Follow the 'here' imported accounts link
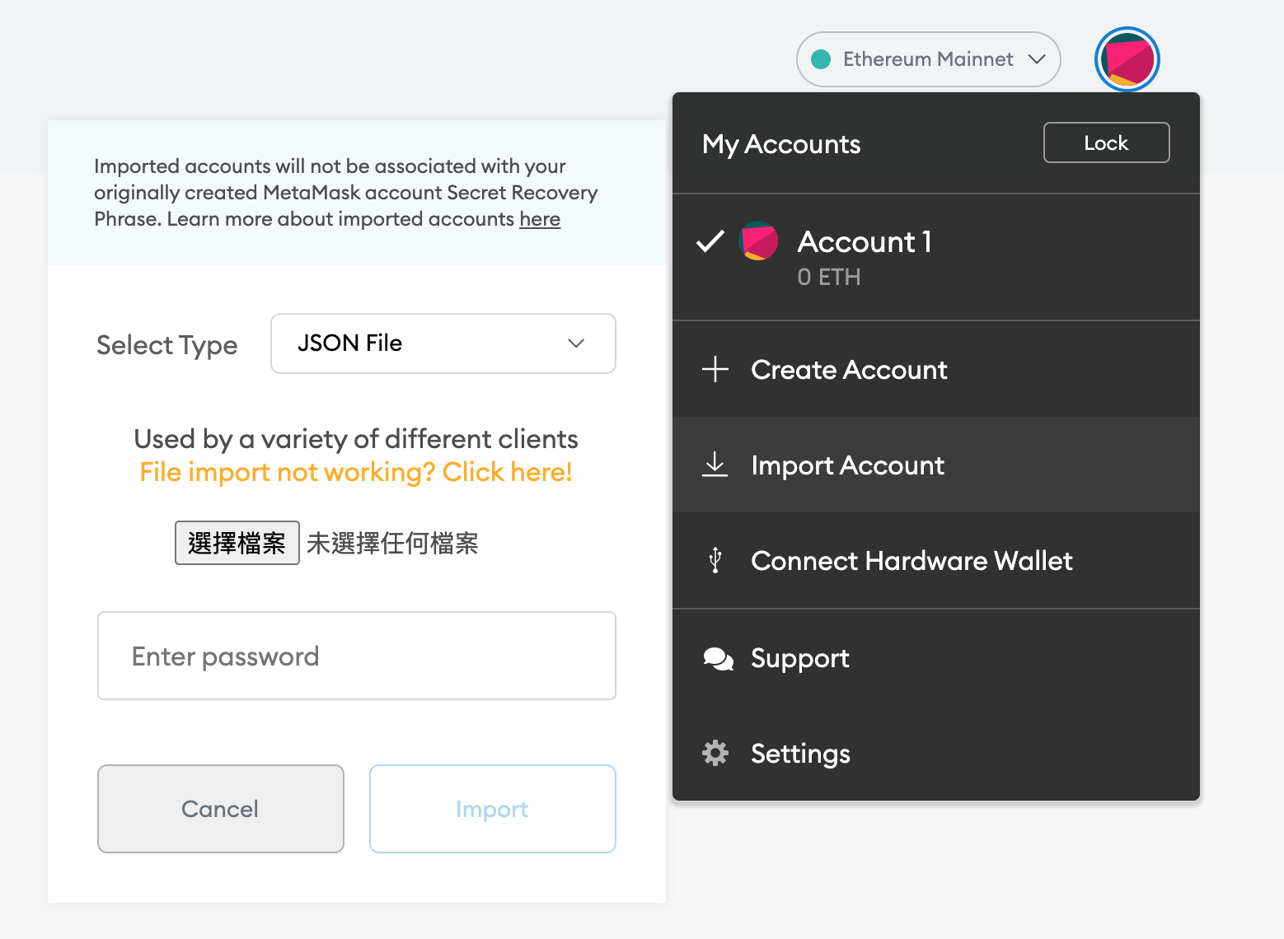Image resolution: width=1284 pixels, height=939 pixels. 540,219
